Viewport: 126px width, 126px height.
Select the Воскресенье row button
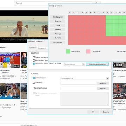point(58,42)
